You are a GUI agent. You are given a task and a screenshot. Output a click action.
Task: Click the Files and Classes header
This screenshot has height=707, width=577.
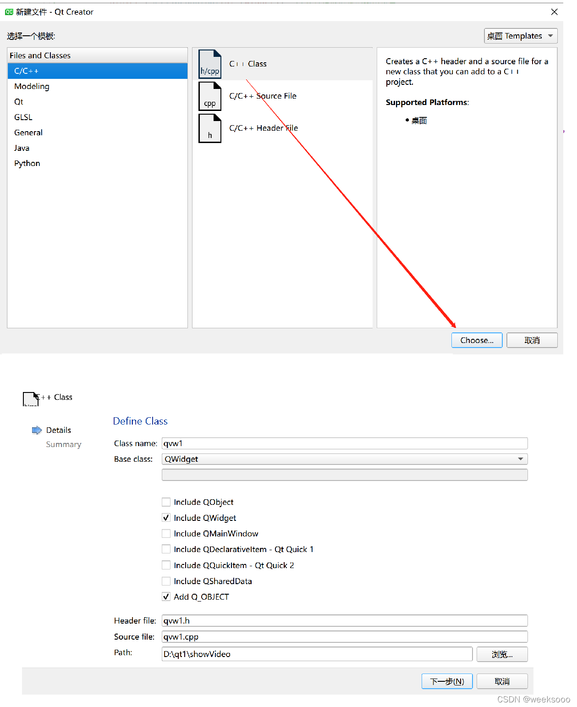click(x=98, y=55)
